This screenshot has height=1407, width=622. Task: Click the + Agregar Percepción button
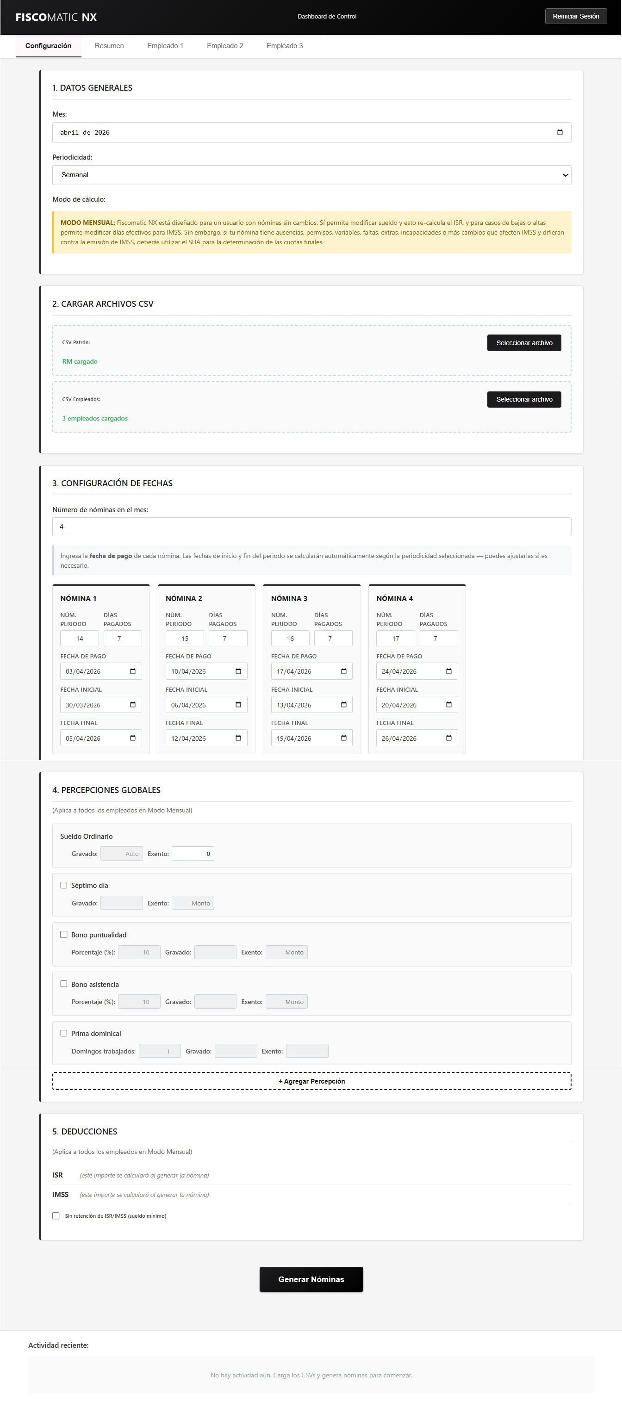click(x=311, y=1081)
